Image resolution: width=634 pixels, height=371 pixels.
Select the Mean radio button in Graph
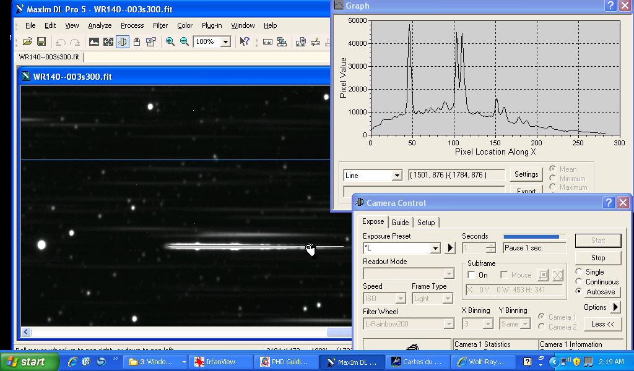tap(553, 169)
